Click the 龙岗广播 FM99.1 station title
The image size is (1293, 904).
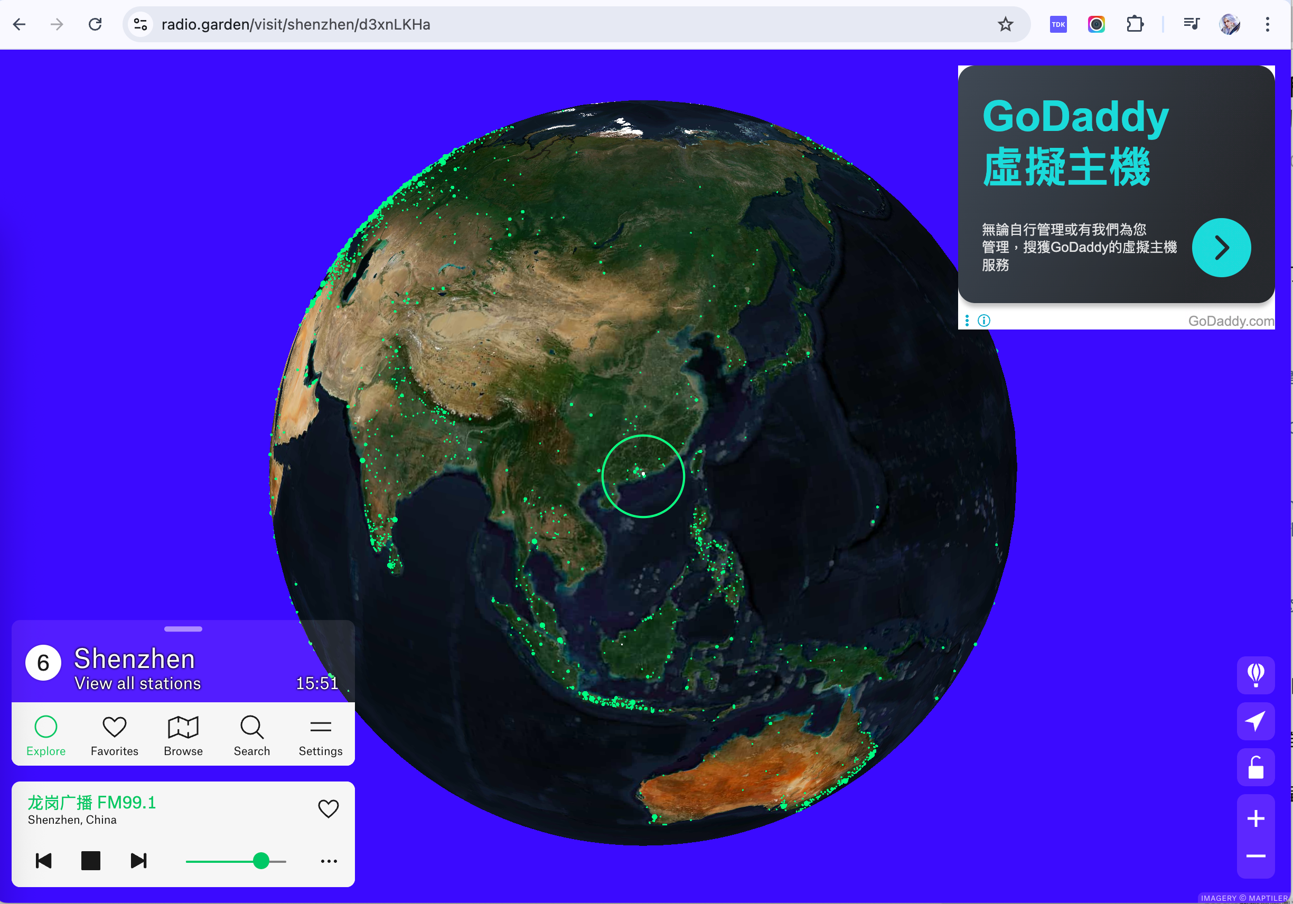point(92,802)
